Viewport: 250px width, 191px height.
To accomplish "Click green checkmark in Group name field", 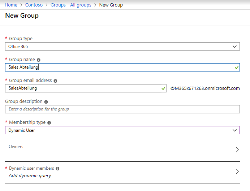I will pyautogui.click(x=236, y=68).
